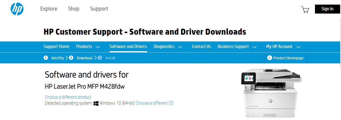This screenshot has width=341, height=120.
Task: Expand the Business Support dropdown chevron
Action: click(254, 47)
